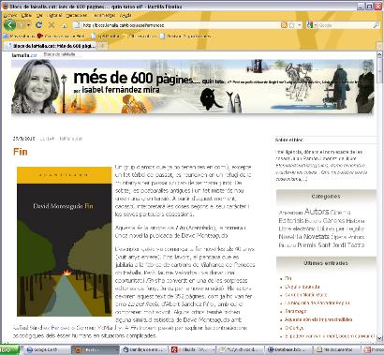Open the home page via house icon
The width and height of the screenshot is (384, 355).
click(65, 25)
